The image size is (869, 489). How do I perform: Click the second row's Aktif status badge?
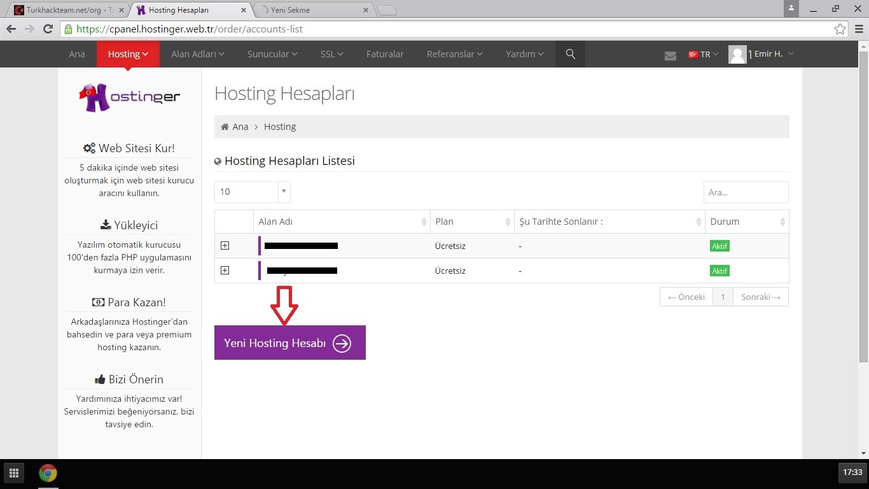tap(720, 271)
